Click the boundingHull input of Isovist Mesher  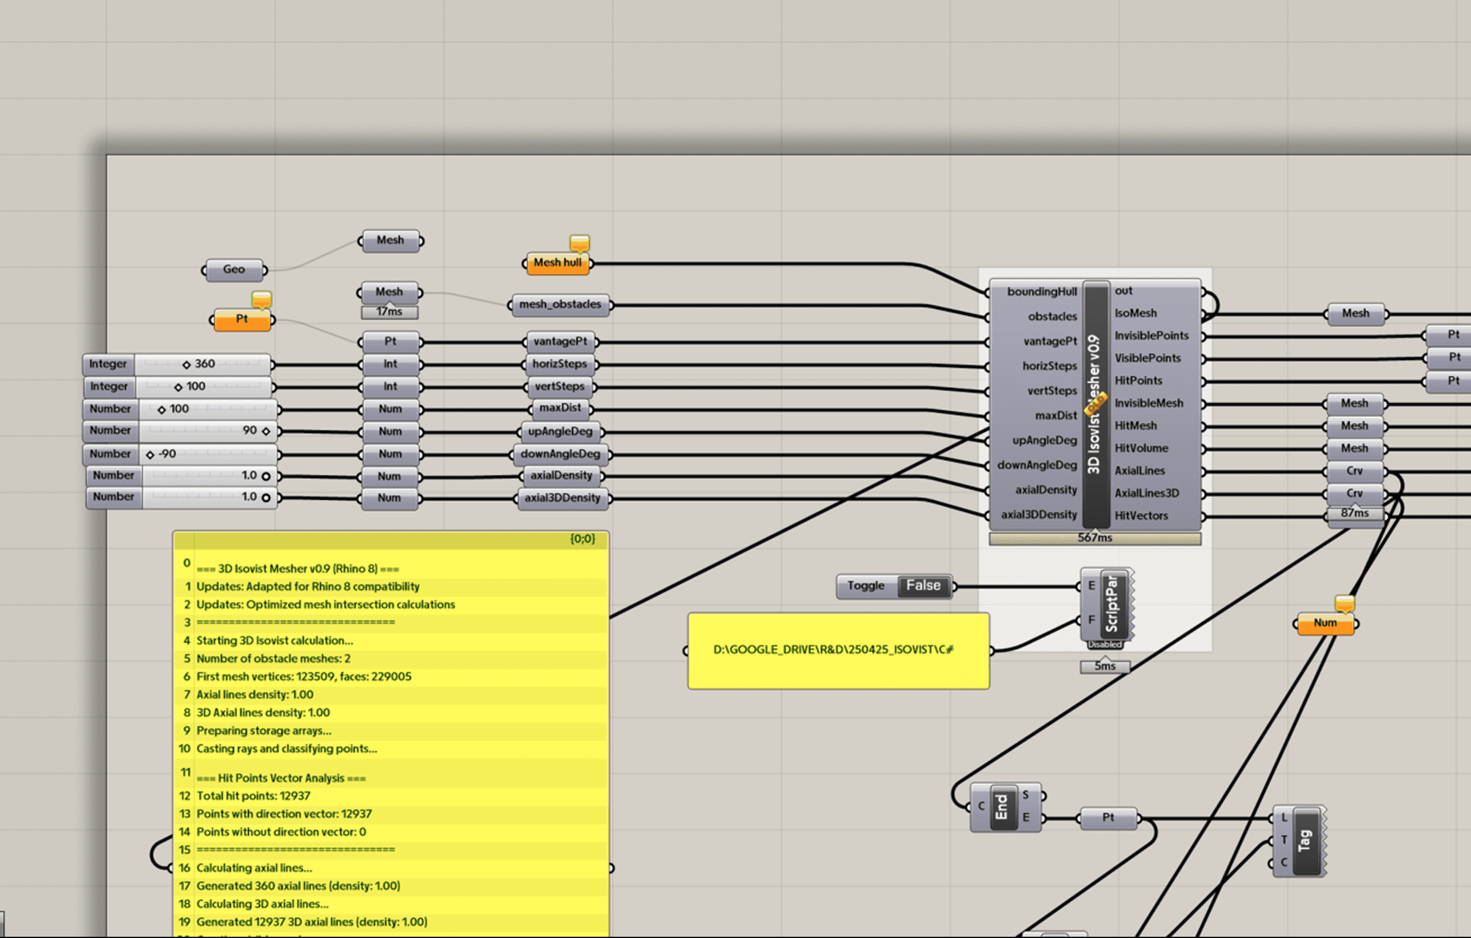coord(1041,292)
